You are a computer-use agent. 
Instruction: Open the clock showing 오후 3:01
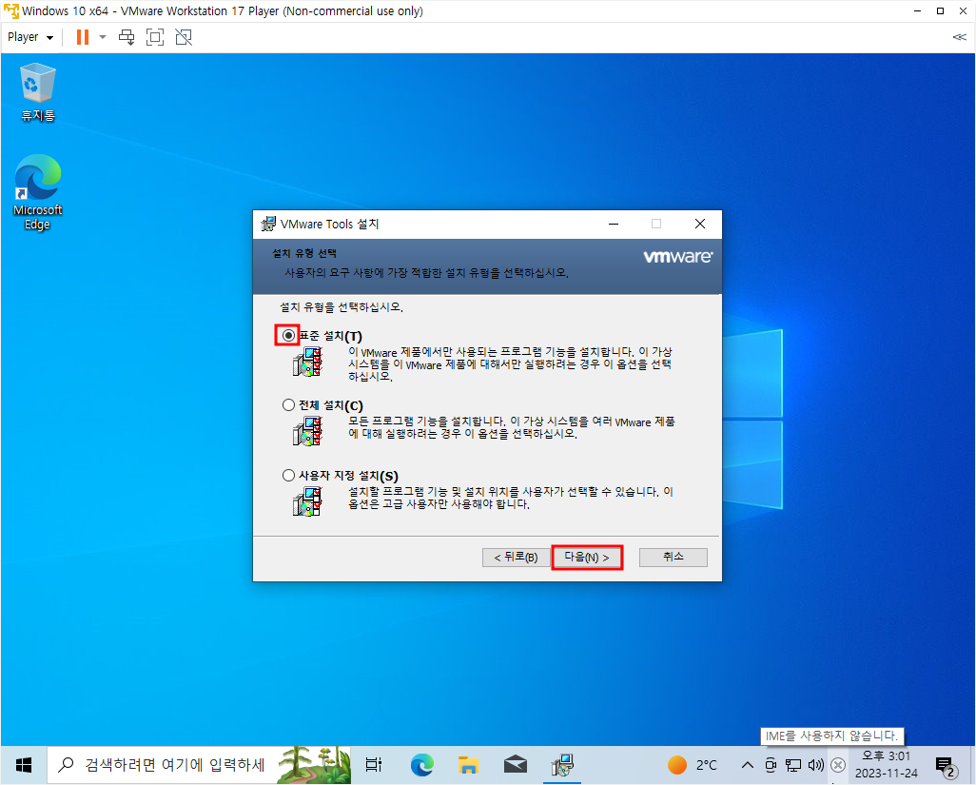coord(886,765)
